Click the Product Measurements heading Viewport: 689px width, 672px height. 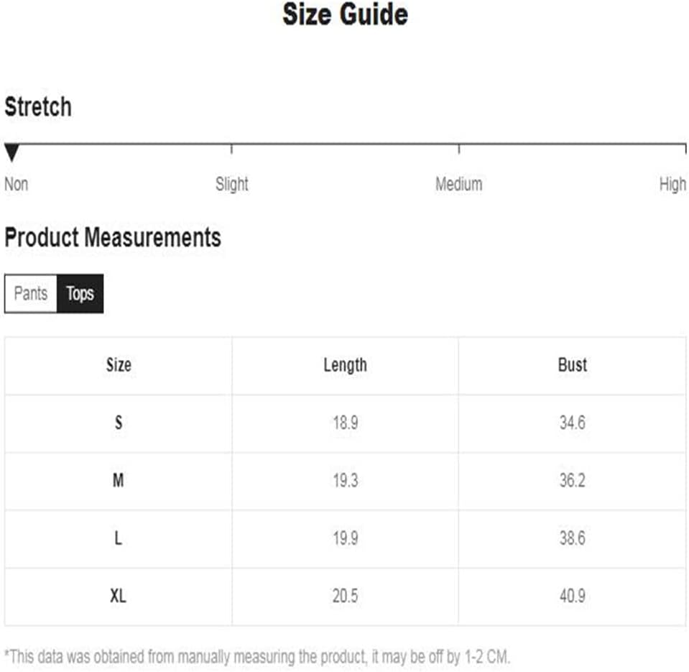113,238
